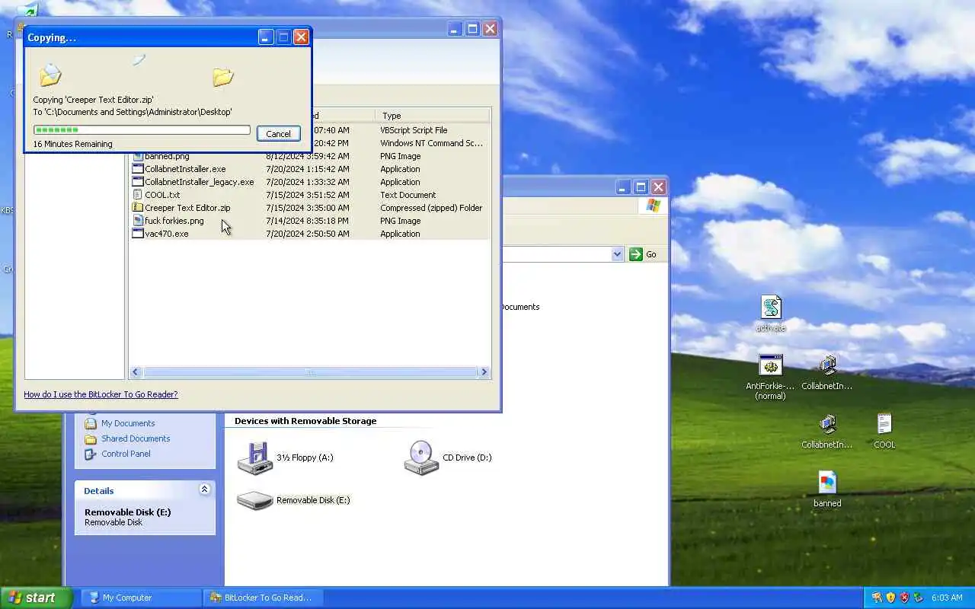Click the 'Windows NT Command Sc...' type cell
Viewport: 975px width, 609px height.
point(431,143)
